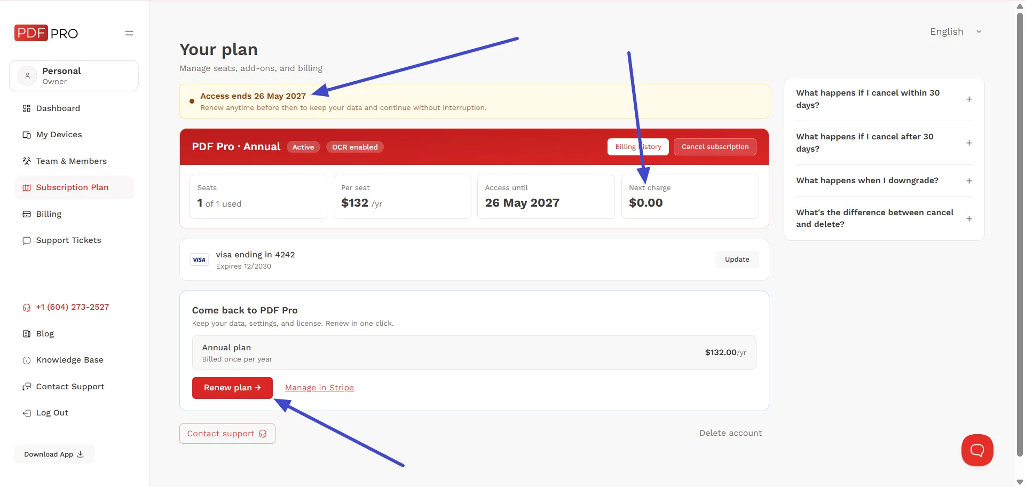This screenshot has height=487, width=1025.
Task: Click the Contact Support icon
Action: pyautogui.click(x=27, y=387)
